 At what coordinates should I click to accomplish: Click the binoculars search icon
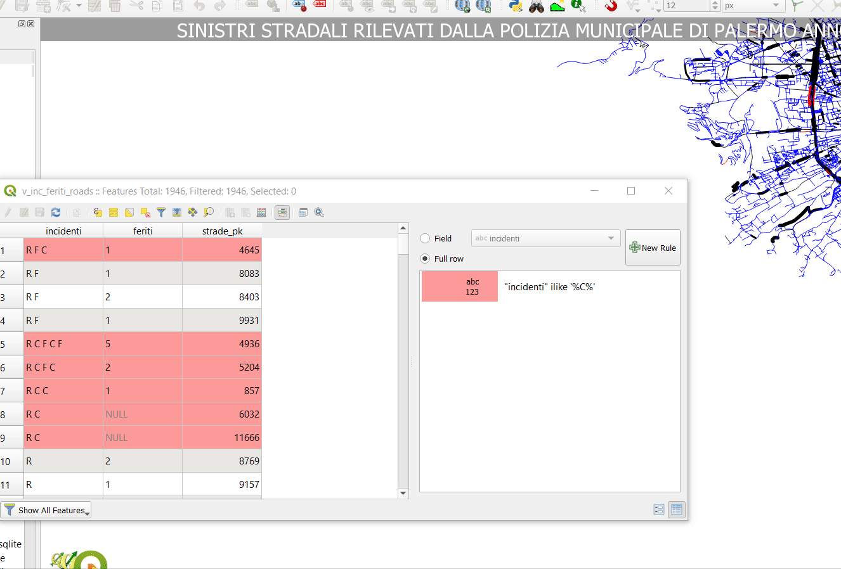pyautogui.click(x=537, y=6)
